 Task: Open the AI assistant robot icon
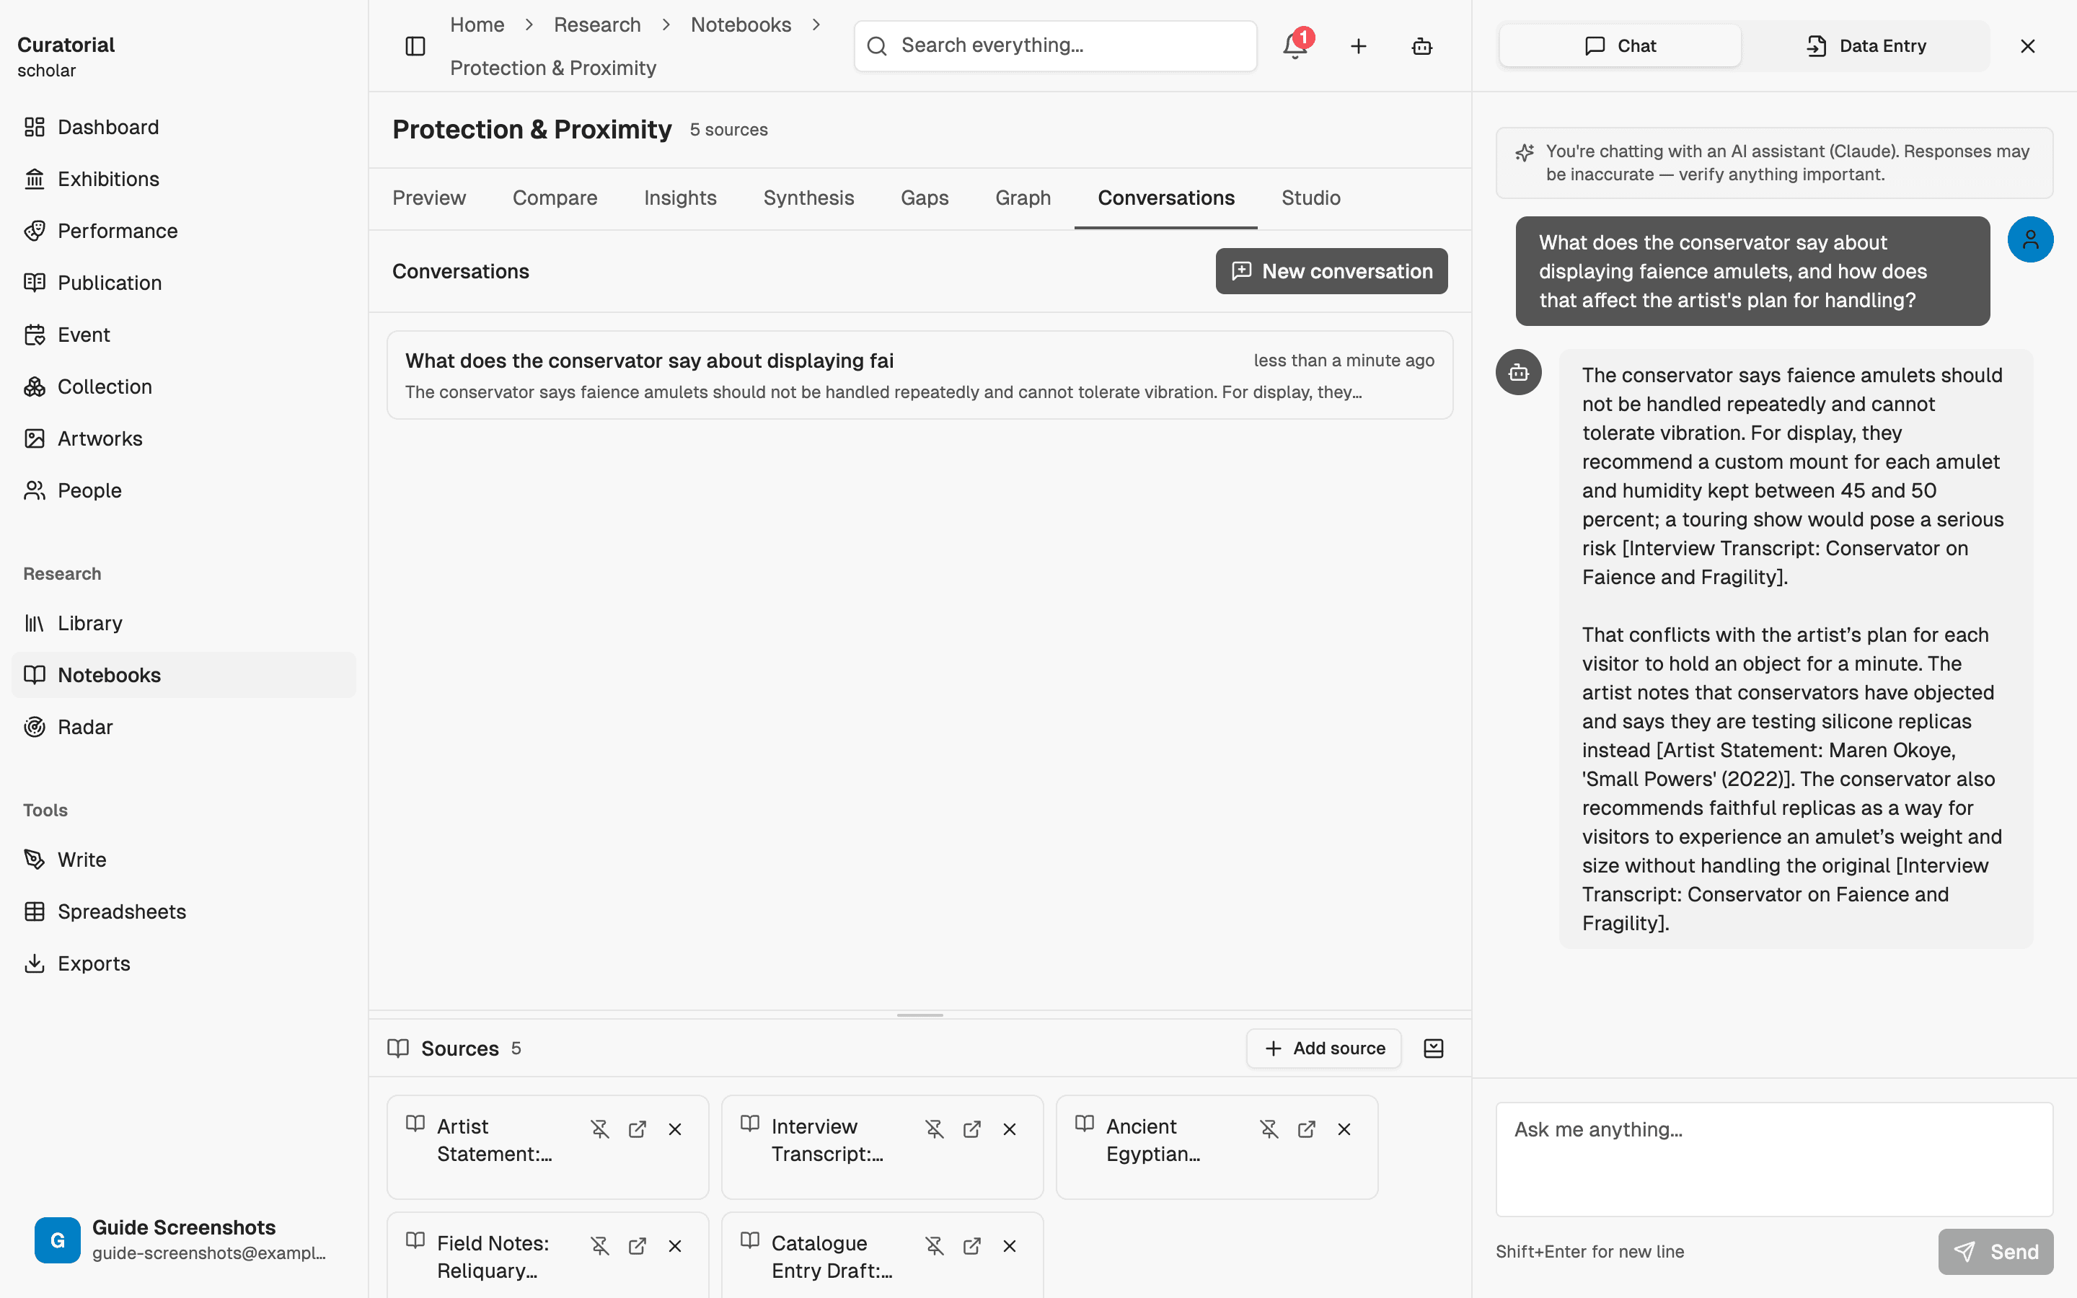click(1422, 46)
